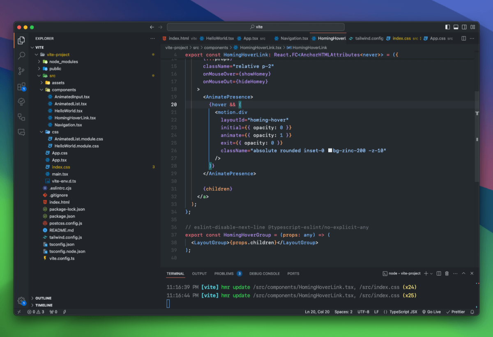
Task: Create a new terminal with the plus icon
Action: pos(426,273)
